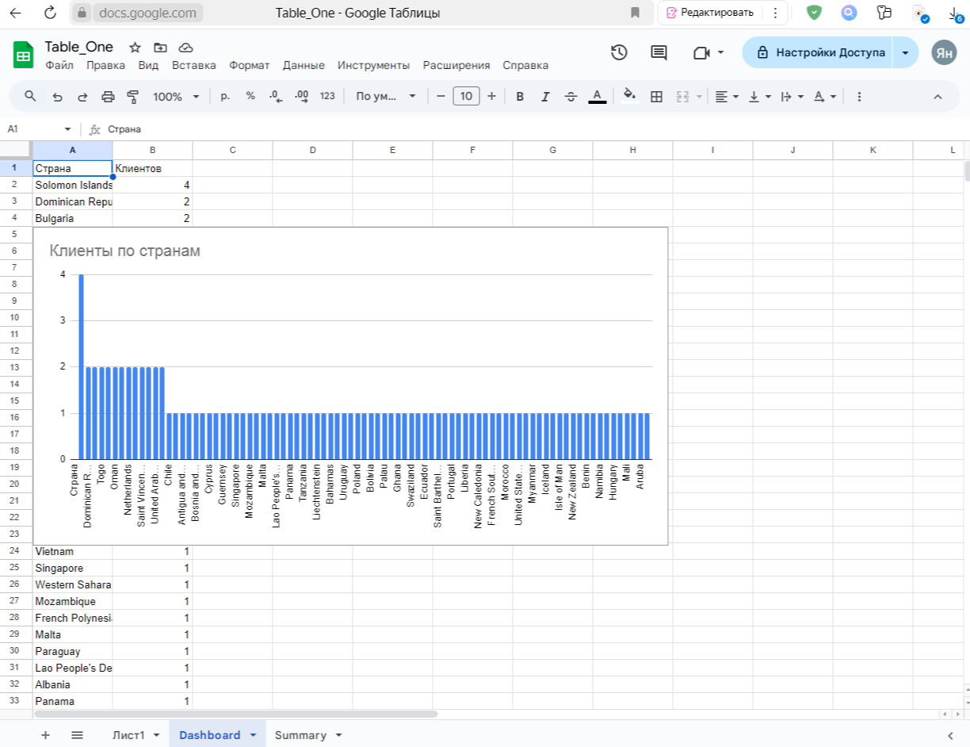The width and height of the screenshot is (970, 747).
Task: Open the Вставка menu
Action: [193, 66]
